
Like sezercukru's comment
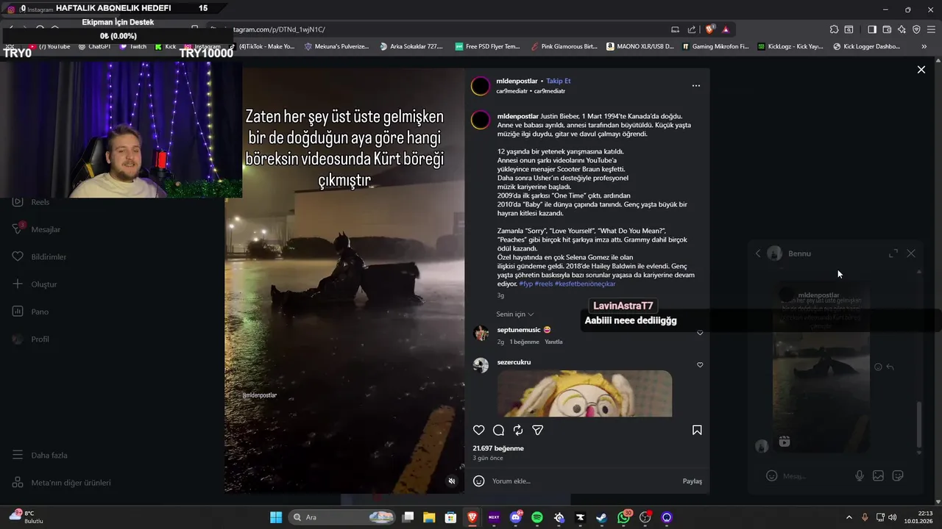[700, 365]
